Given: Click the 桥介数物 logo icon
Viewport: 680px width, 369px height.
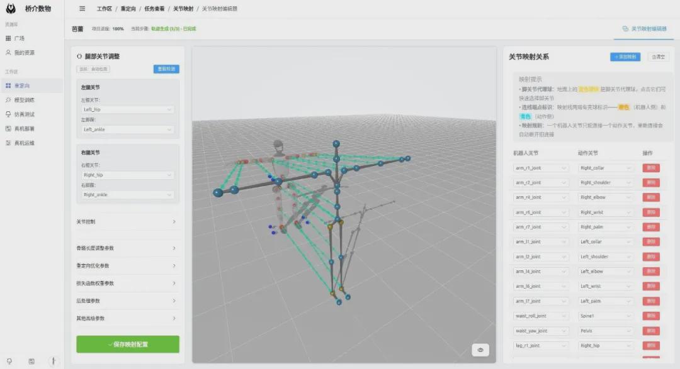Looking at the screenshot, I should [12, 9].
